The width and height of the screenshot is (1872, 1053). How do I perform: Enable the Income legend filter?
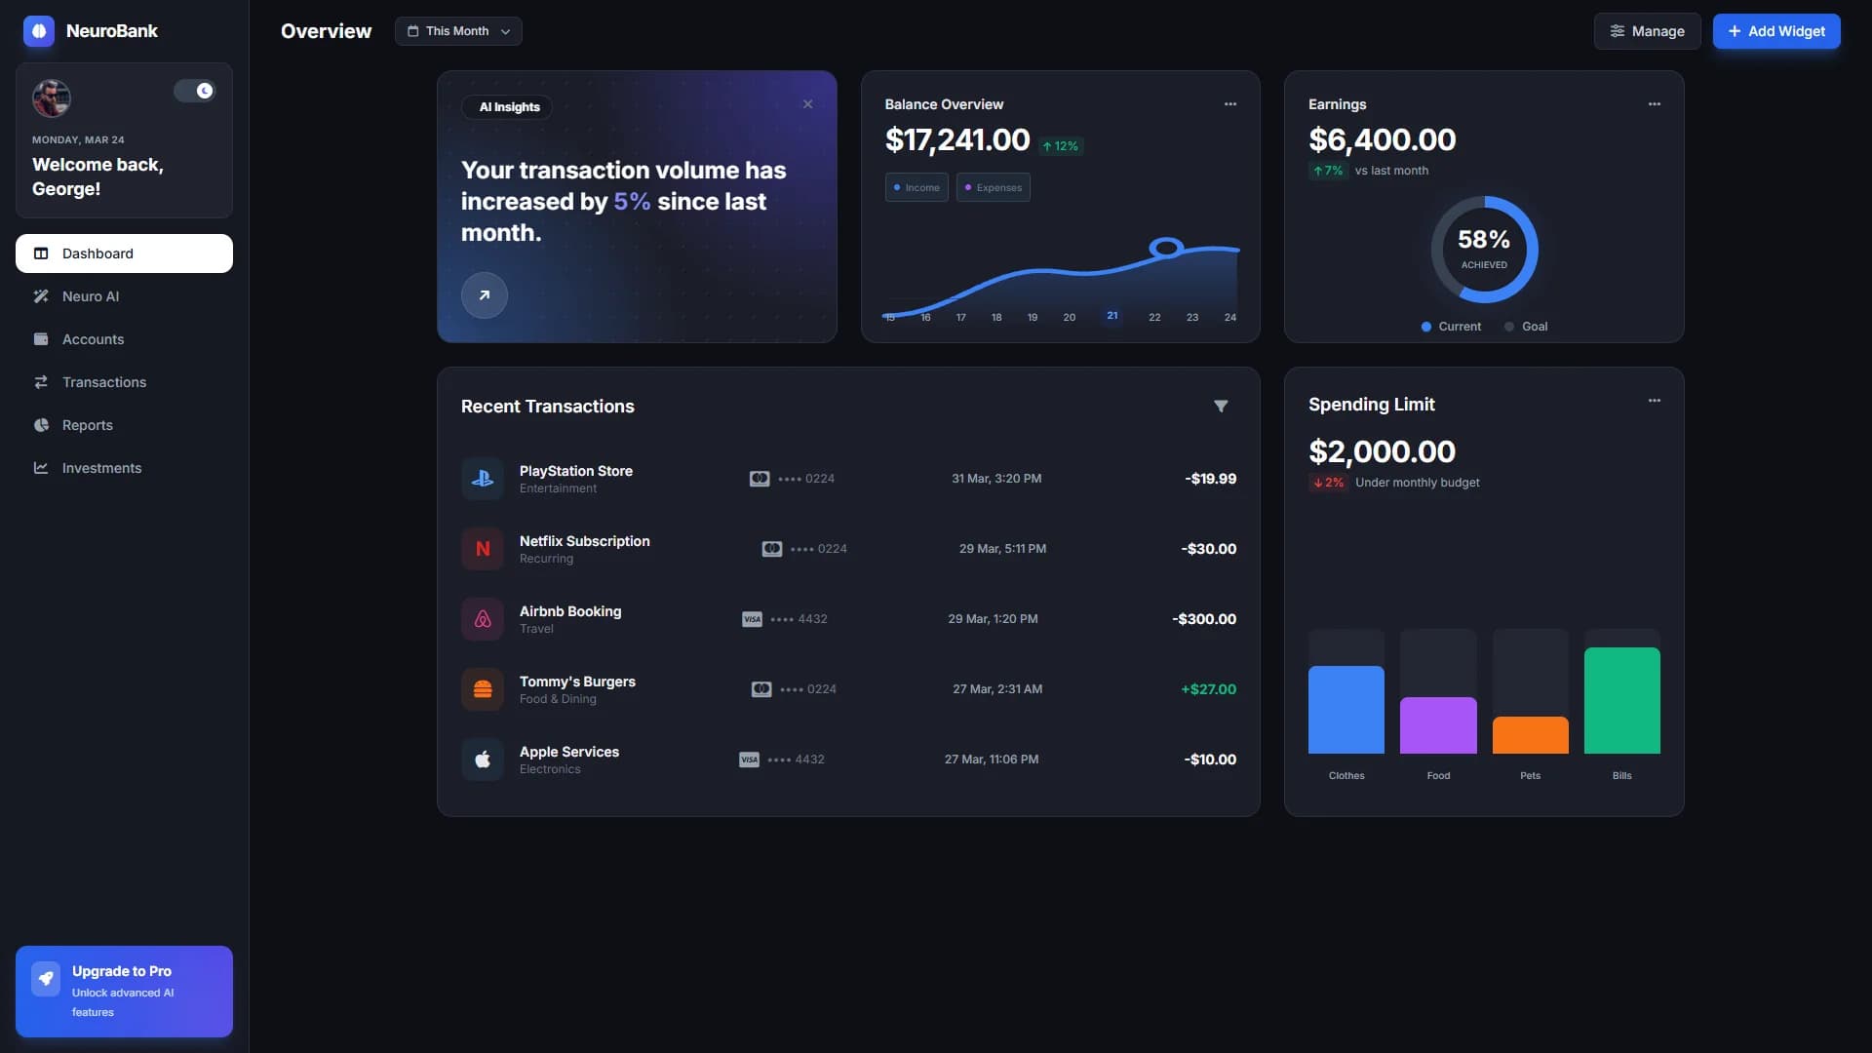click(x=916, y=187)
